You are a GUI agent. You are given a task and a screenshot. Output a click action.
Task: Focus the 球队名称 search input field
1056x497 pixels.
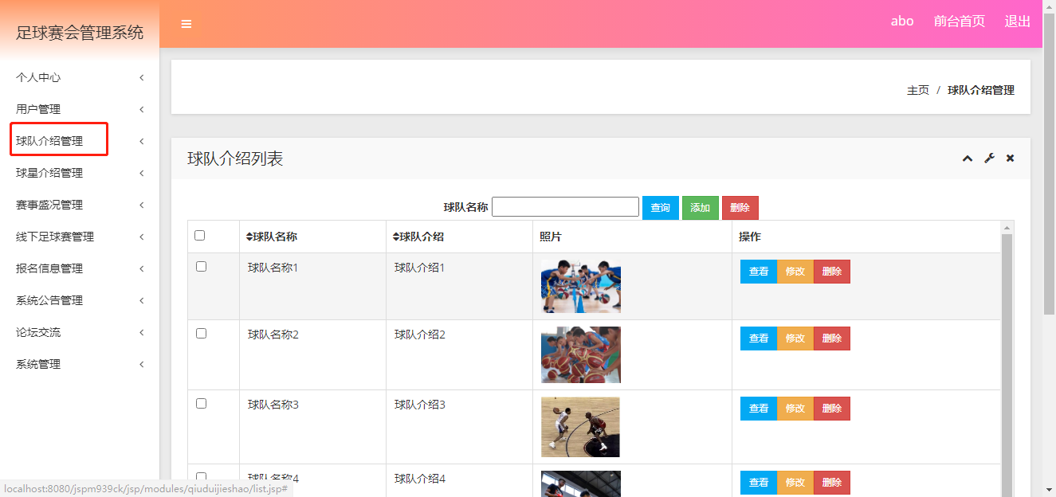coord(565,207)
